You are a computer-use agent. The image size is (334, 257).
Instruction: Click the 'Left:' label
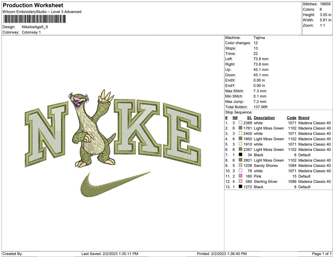click(229, 59)
